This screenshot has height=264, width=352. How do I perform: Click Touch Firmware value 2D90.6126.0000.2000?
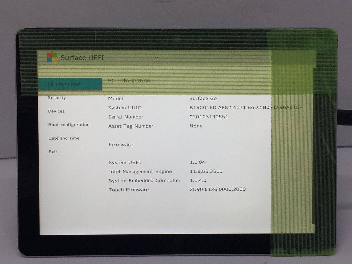218,189
